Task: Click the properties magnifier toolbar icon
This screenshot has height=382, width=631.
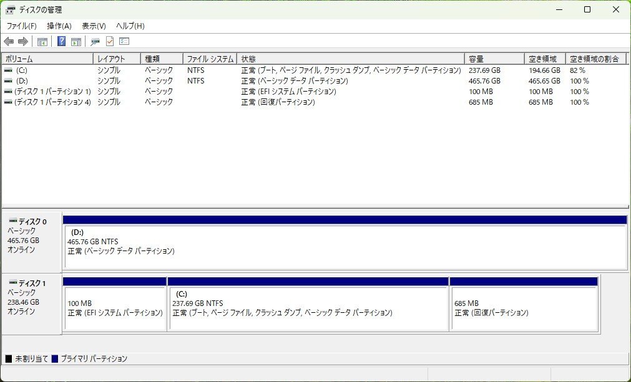Action: pos(95,41)
